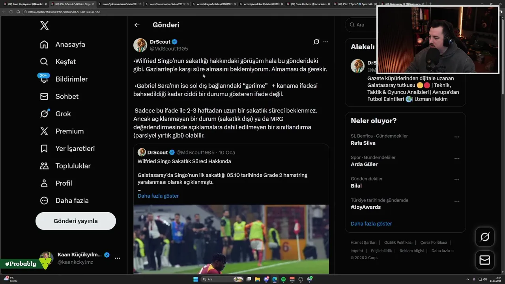
Task: Open Çerez Politikası footer link
Action: coord(434,243)
